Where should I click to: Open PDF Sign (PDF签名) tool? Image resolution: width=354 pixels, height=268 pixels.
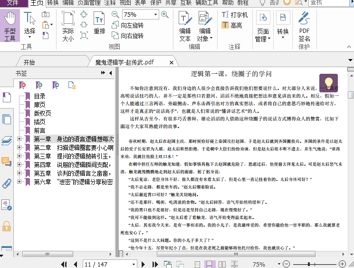coord(304,26)
